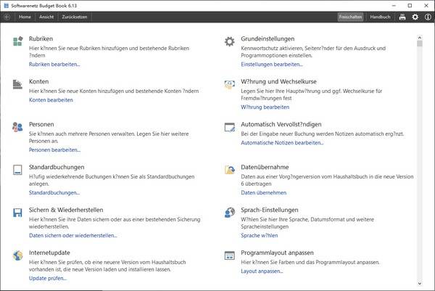Open settings via the top-right gear icon
The width and height of the screenshot is (435, 291).
[415, 17]
